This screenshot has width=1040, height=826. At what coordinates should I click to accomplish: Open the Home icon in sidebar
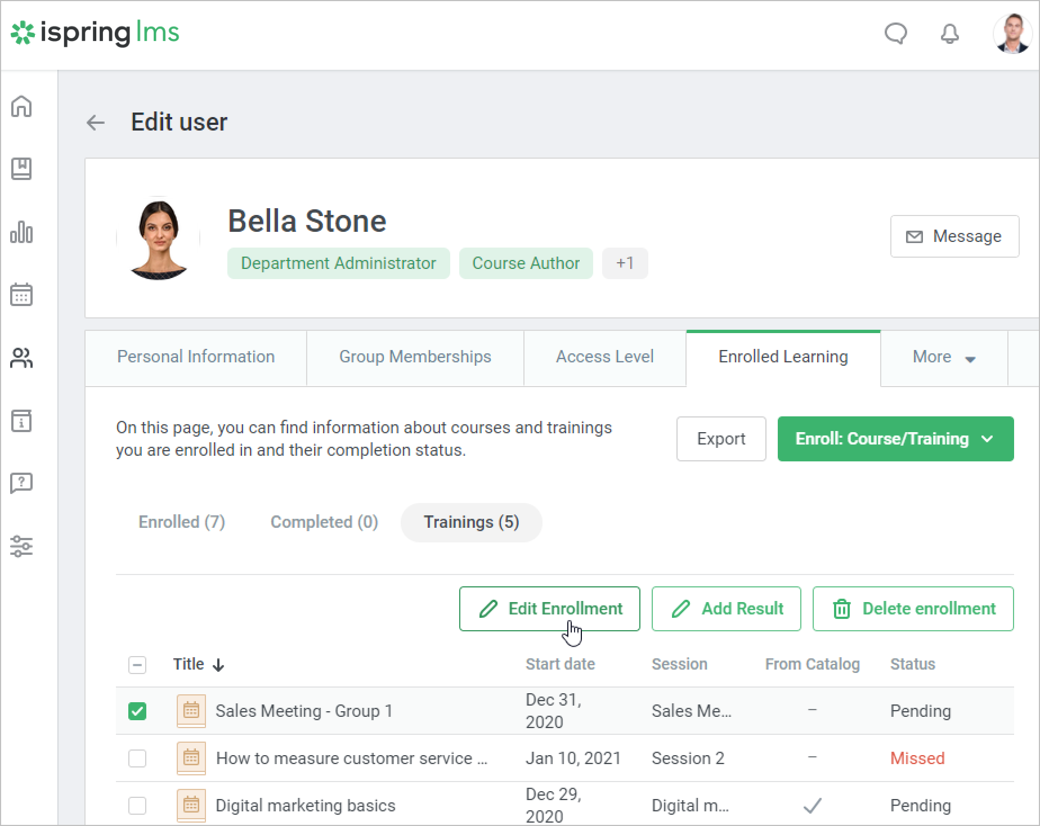pyautogui.click(x=21, y=106)
